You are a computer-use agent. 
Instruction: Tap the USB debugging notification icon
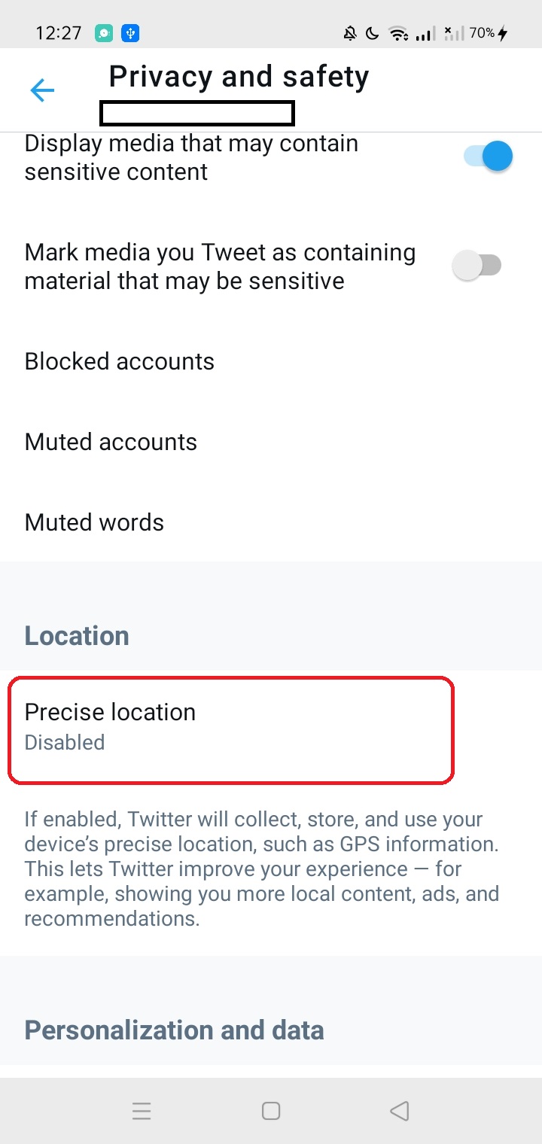tap(129, 32)
